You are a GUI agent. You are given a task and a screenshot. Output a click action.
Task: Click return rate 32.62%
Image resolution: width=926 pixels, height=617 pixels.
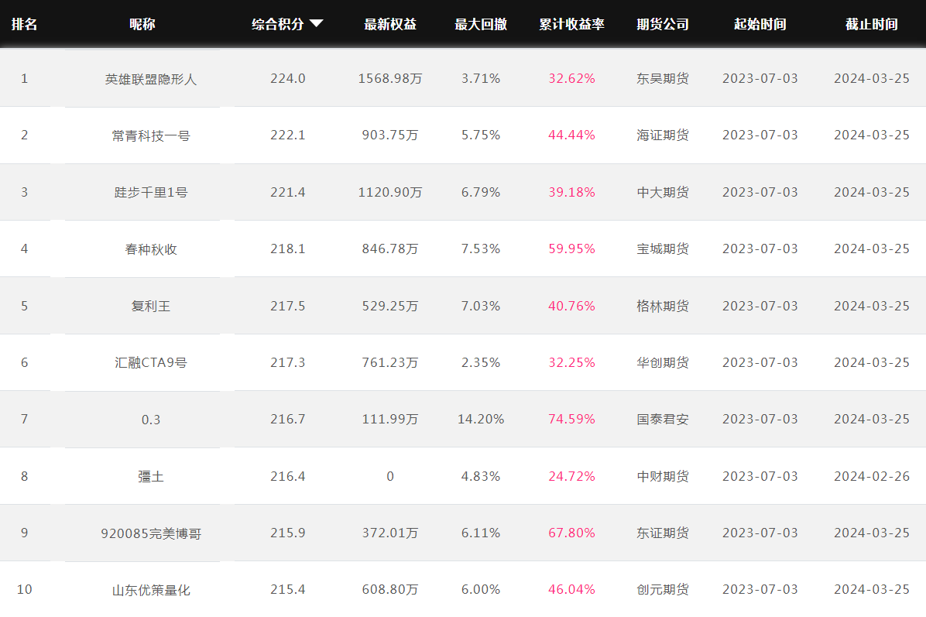[571, 78]
